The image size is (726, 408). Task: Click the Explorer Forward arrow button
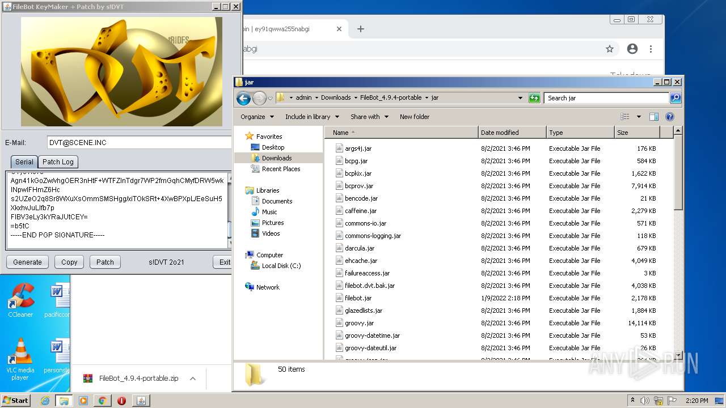pos(259,98)
